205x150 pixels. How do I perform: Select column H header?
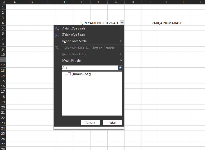click(133, 2)
